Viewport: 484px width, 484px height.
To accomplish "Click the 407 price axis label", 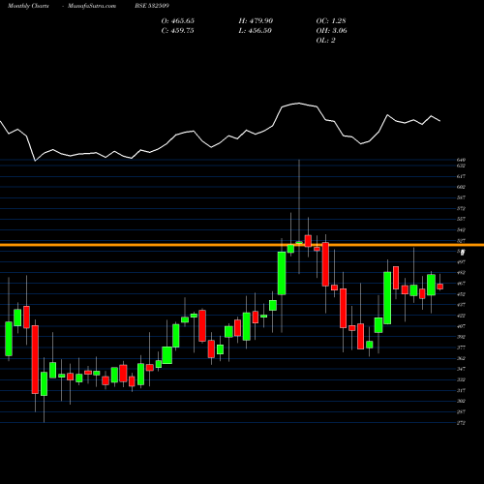I will coord(461,326).
